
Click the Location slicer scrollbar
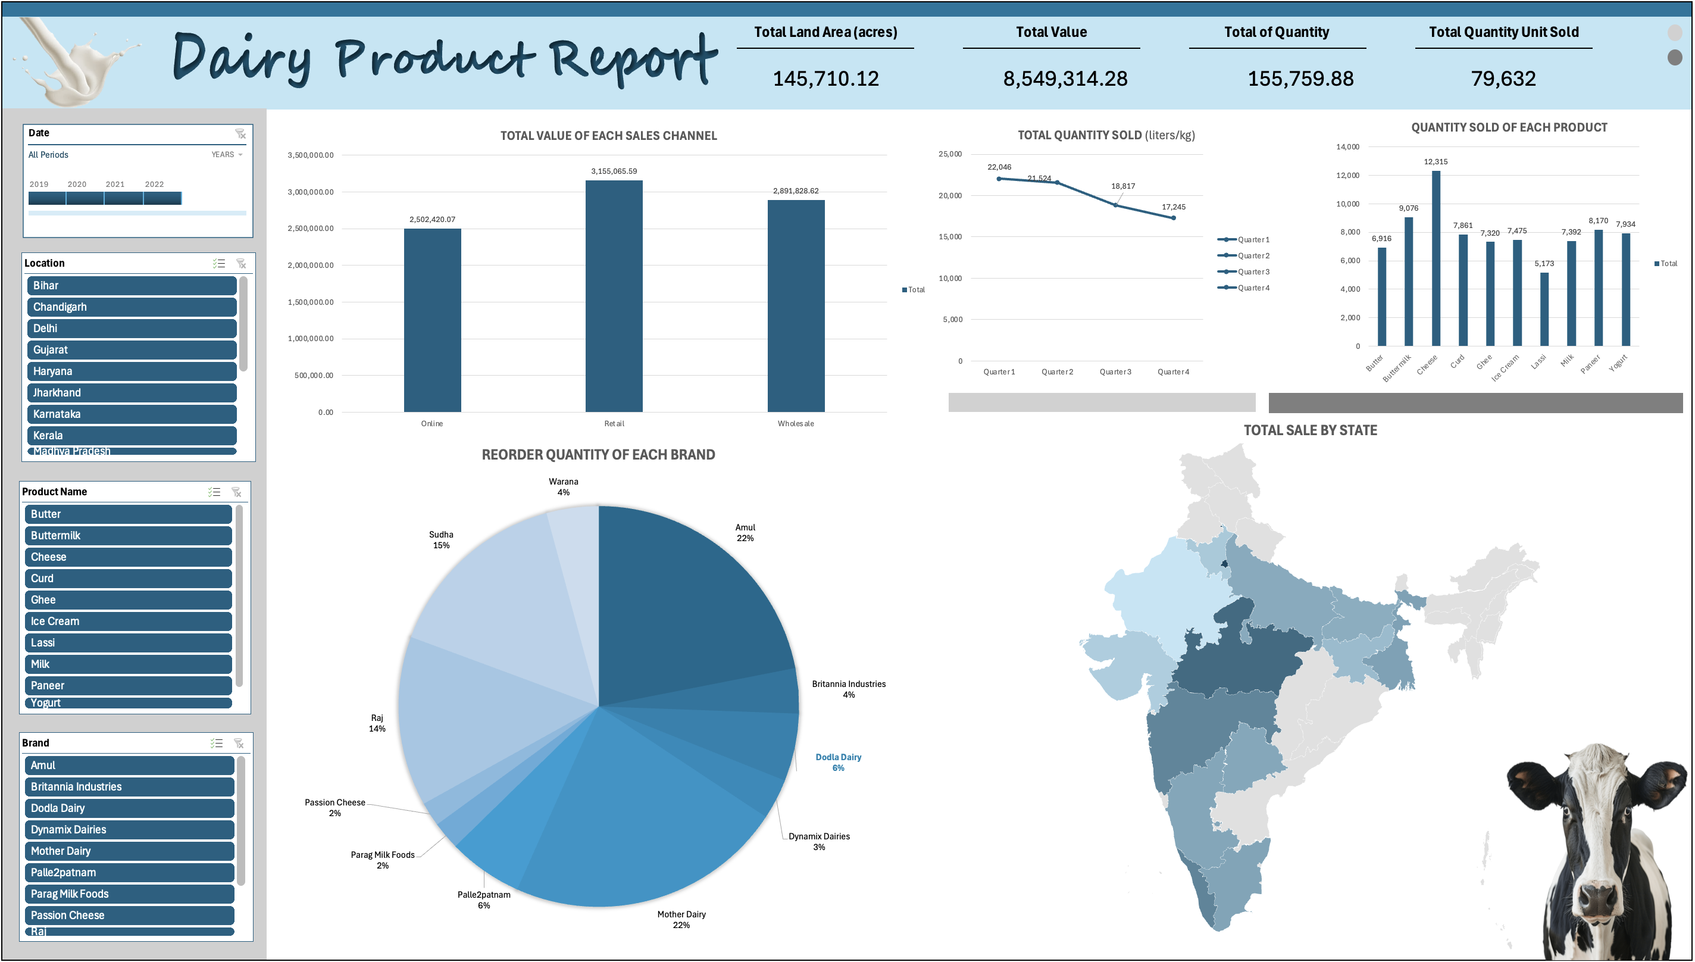pos(244,324)
